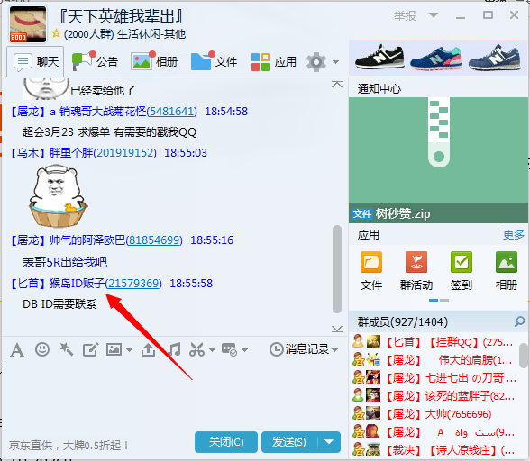Click the app page indicator dots
The image size is (530, 461).
pyautogui.click(x=439, y=300)
